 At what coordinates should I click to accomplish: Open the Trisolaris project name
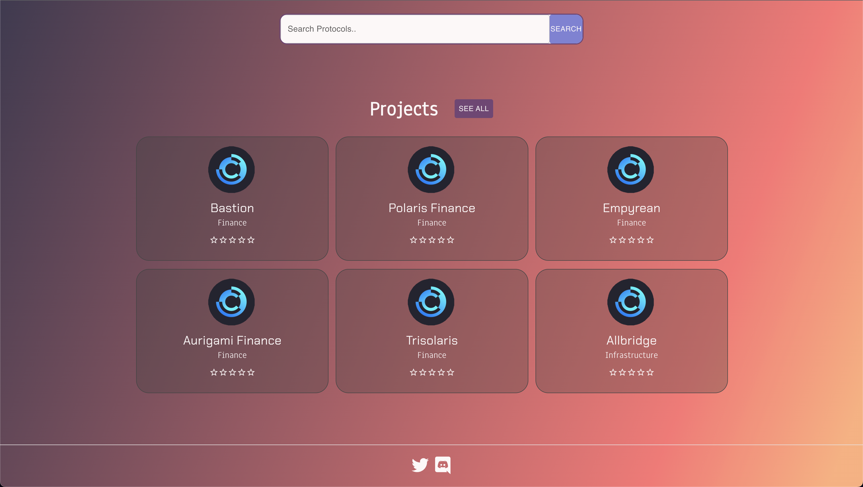tap(431, 340)
